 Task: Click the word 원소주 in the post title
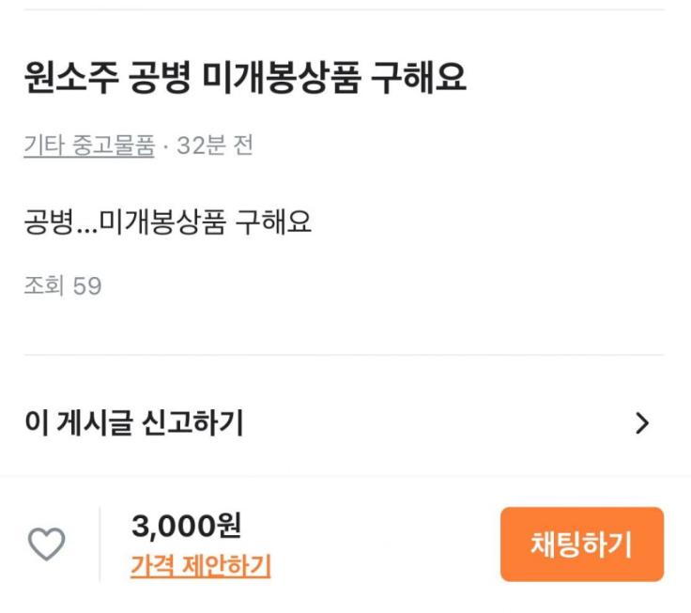click(x=71, y=78)
